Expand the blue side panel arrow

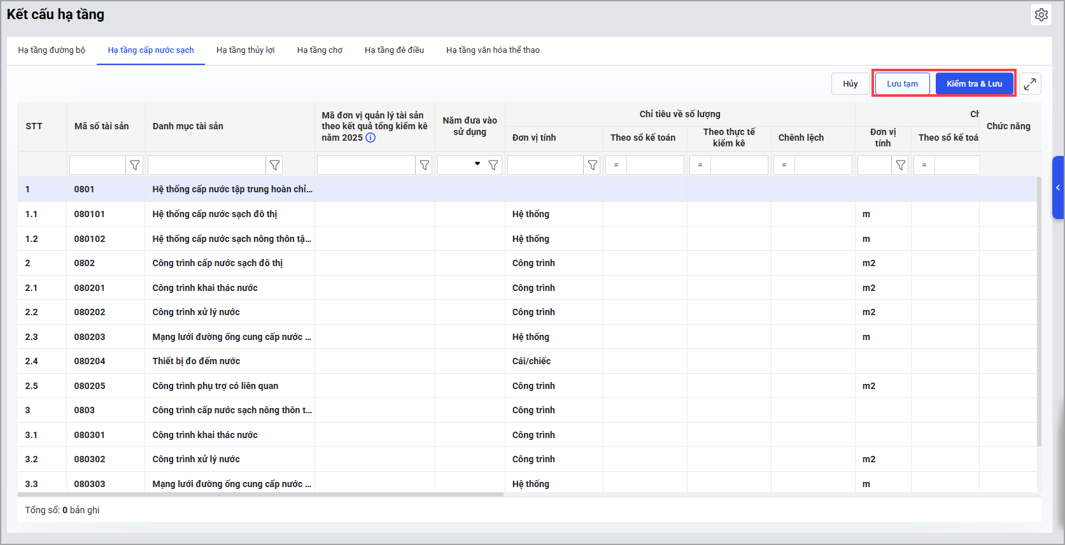pos(1058,188)
